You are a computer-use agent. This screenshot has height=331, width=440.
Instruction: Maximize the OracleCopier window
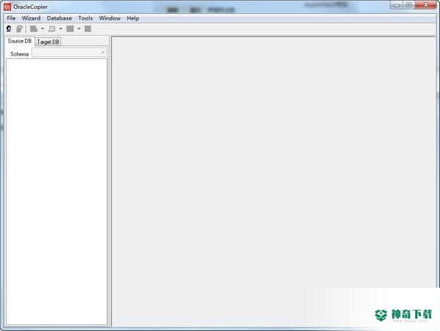pyautogui.click(x=408, y=5)
